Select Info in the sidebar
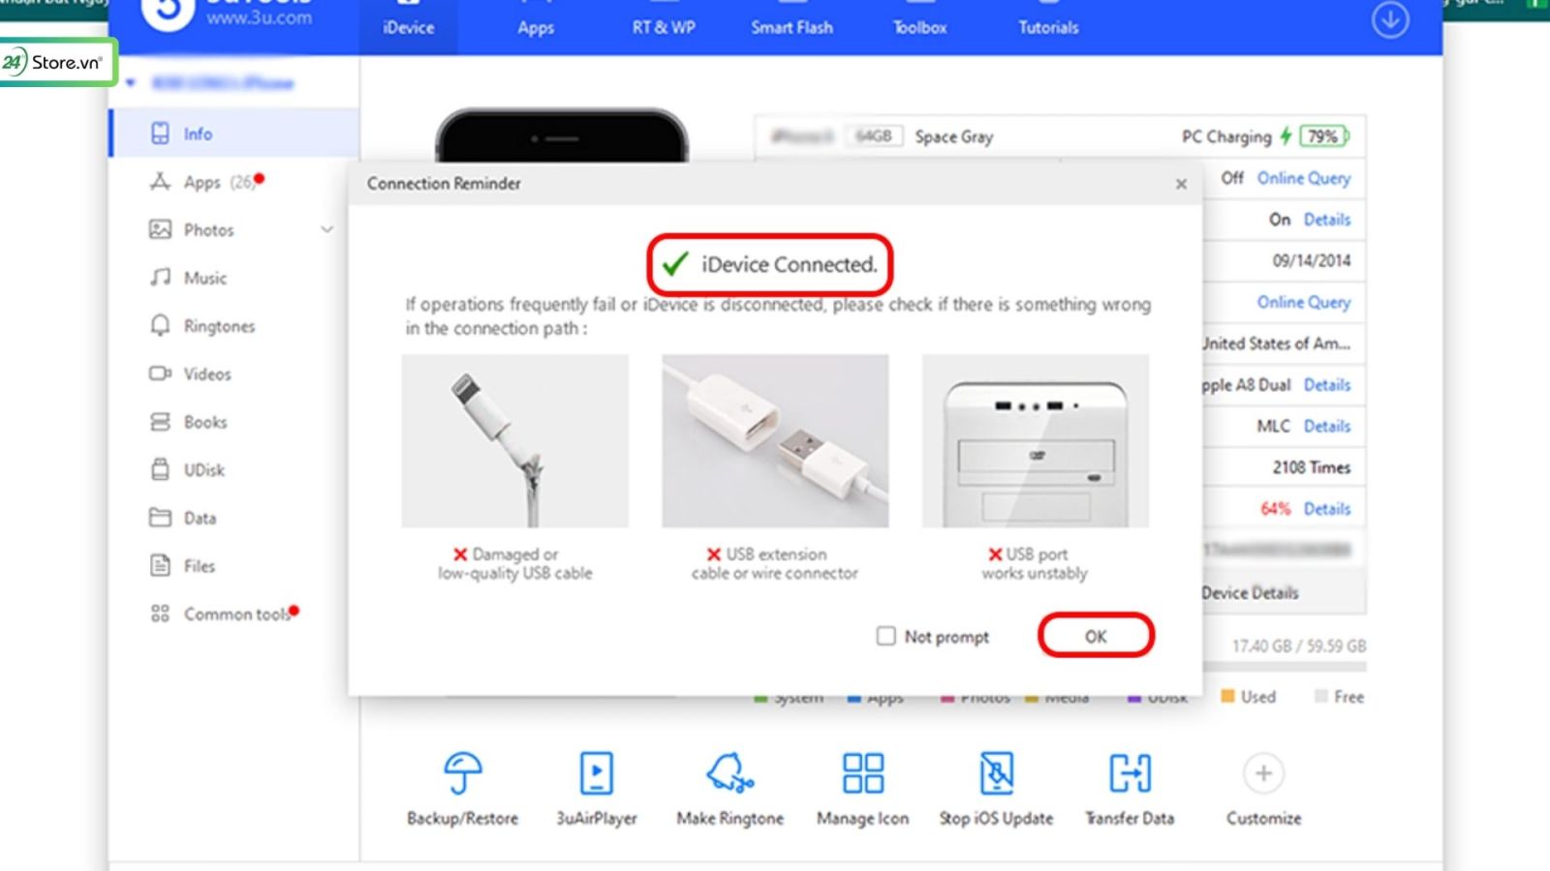This screenshot has width=1550, height=871. [x=234, y=134]
